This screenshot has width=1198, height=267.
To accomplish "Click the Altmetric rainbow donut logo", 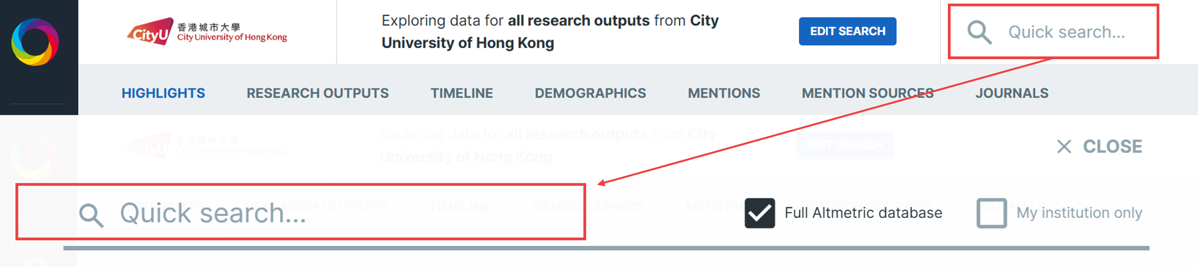I will (x=35, y=42).
